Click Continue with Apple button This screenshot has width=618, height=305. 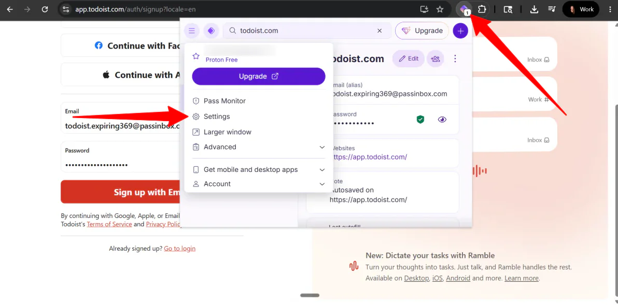[121, 75]
